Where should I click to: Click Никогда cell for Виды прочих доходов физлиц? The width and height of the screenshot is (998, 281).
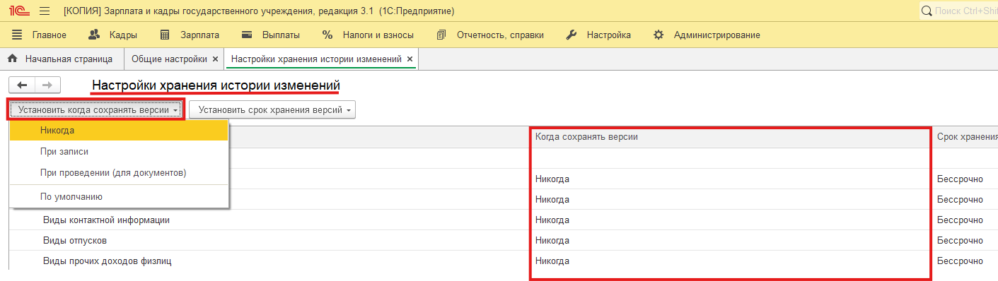click(x=731, y=261)
